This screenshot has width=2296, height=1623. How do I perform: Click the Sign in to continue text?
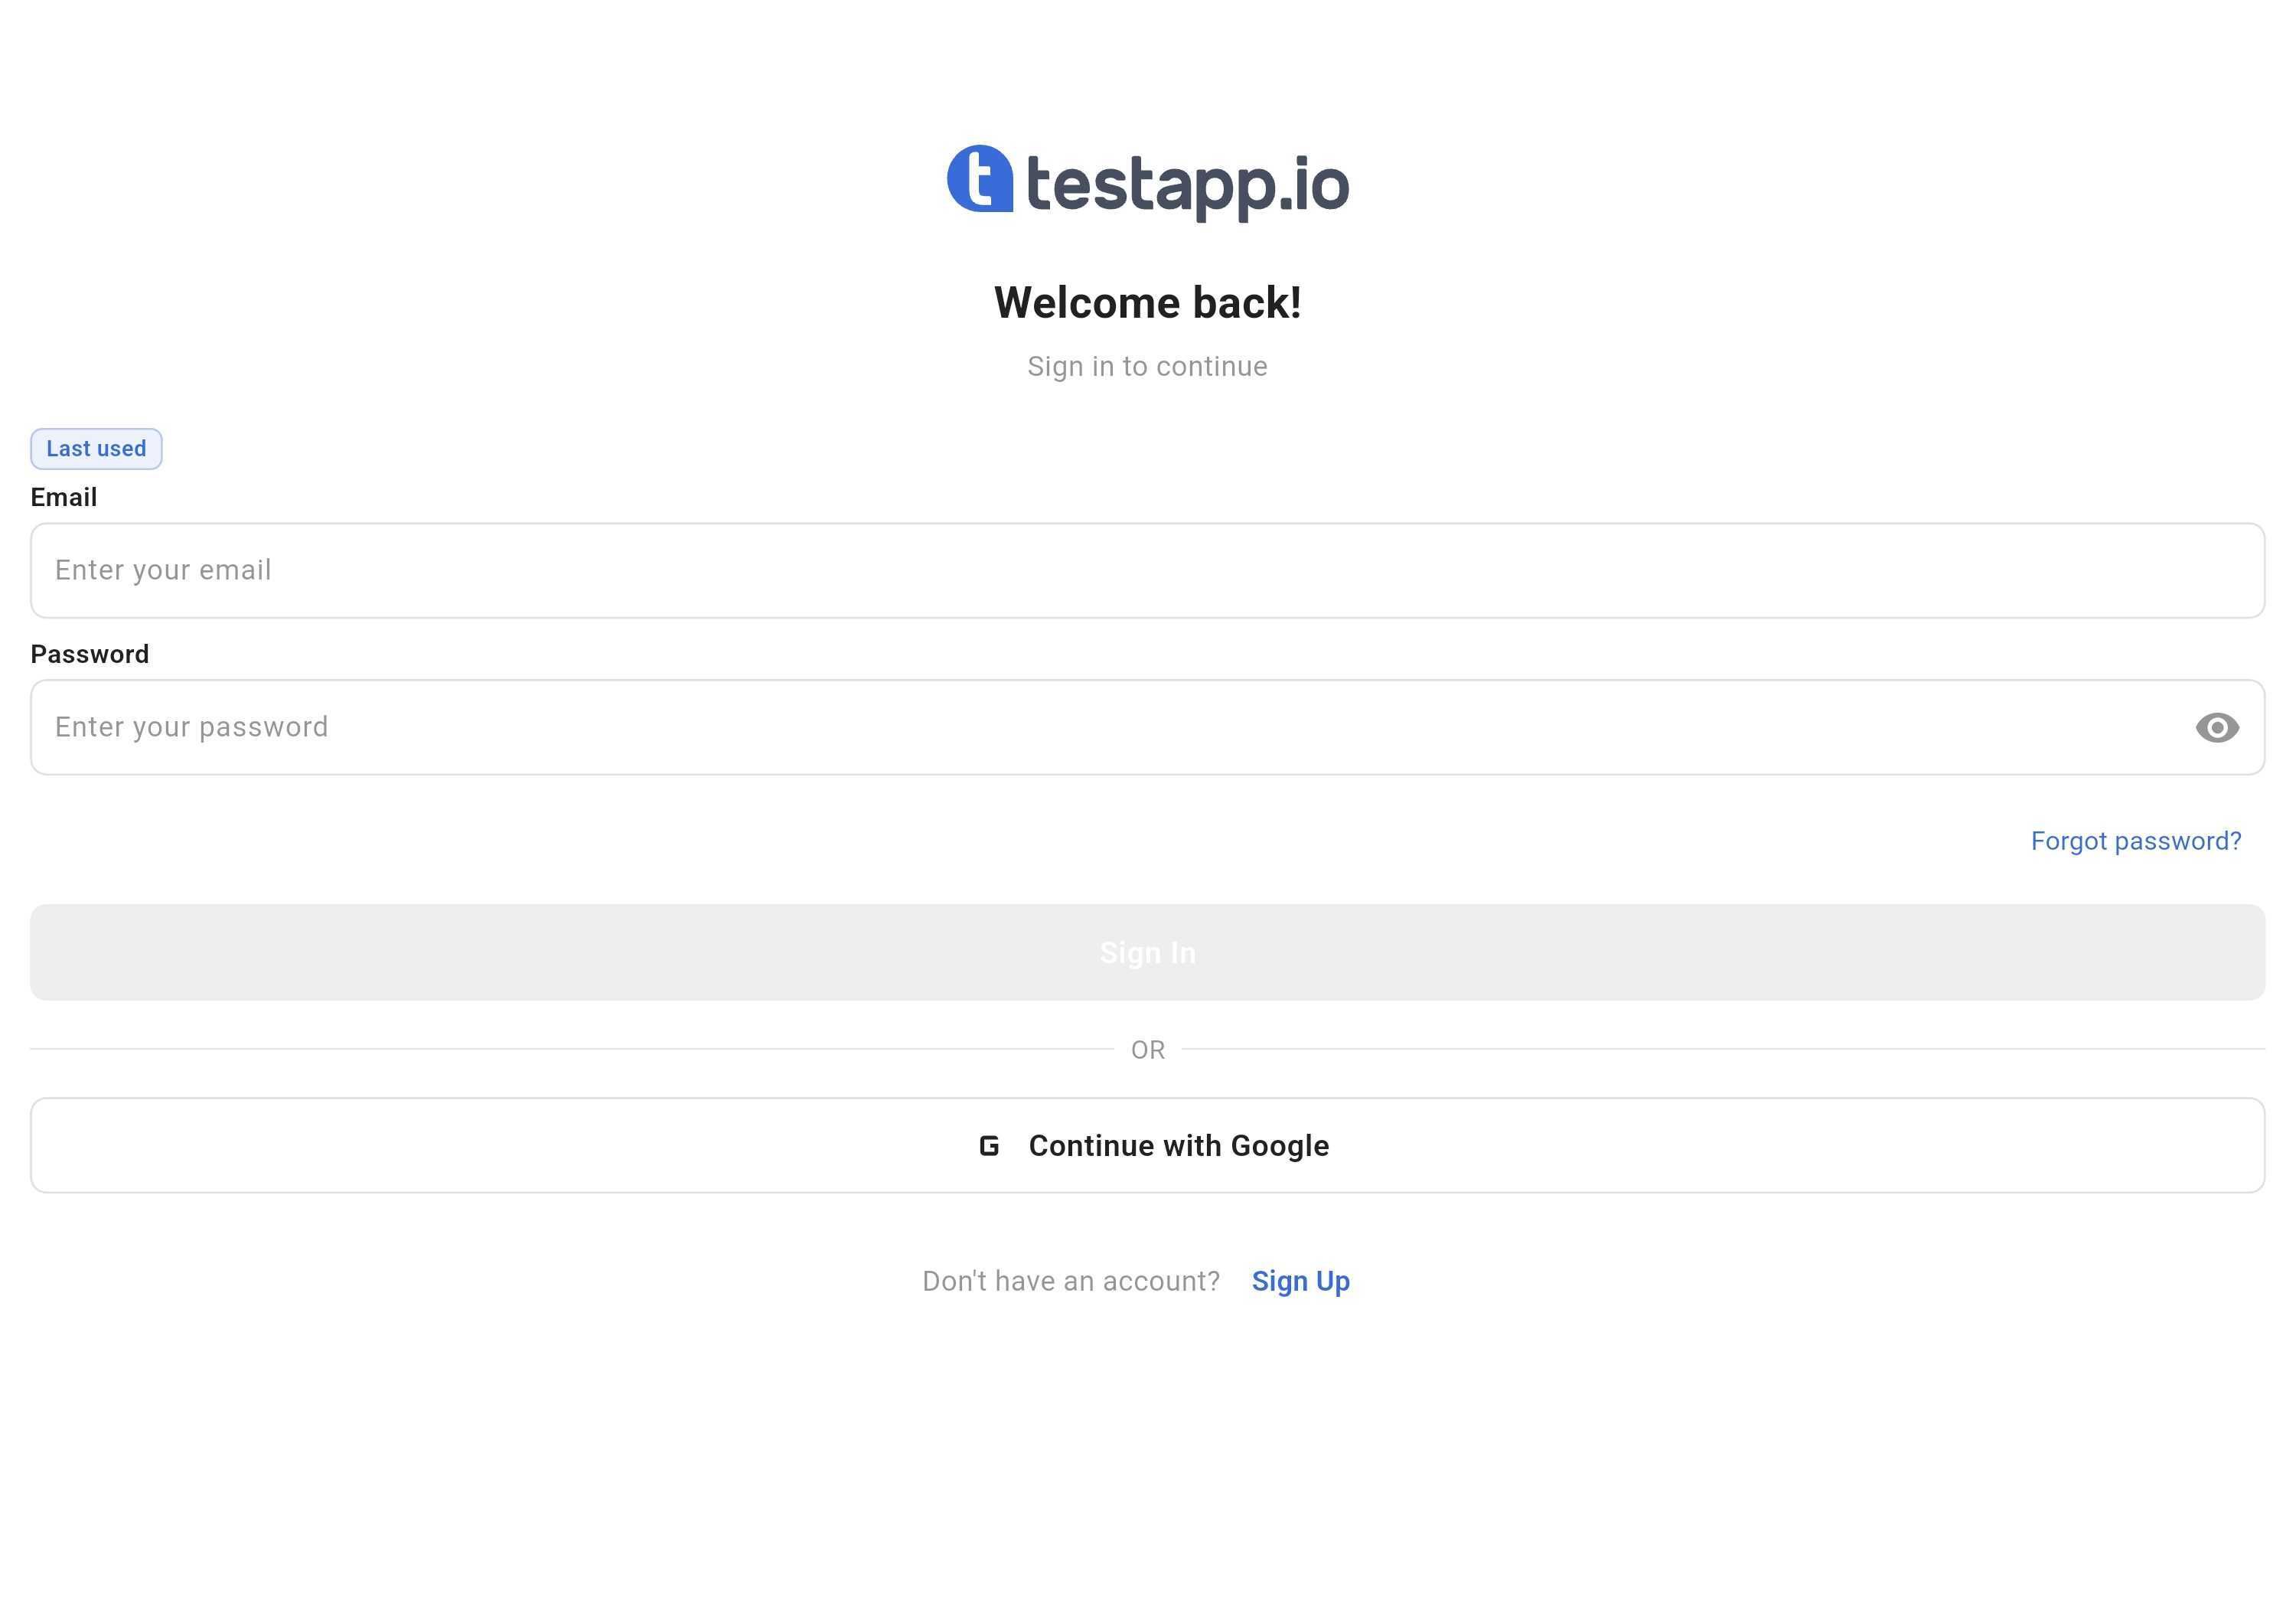click(1148, 367)
